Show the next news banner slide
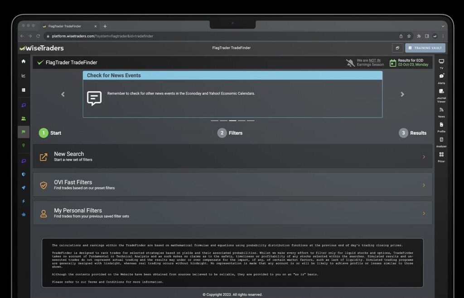The height and width of the screenshot is (298, 464). pyautogui.click(x=402, y=94)
